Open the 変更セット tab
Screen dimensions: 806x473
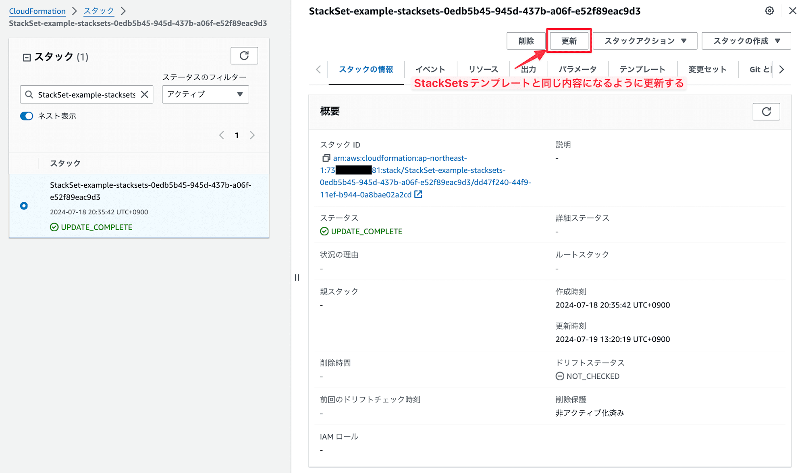point(707,69)
